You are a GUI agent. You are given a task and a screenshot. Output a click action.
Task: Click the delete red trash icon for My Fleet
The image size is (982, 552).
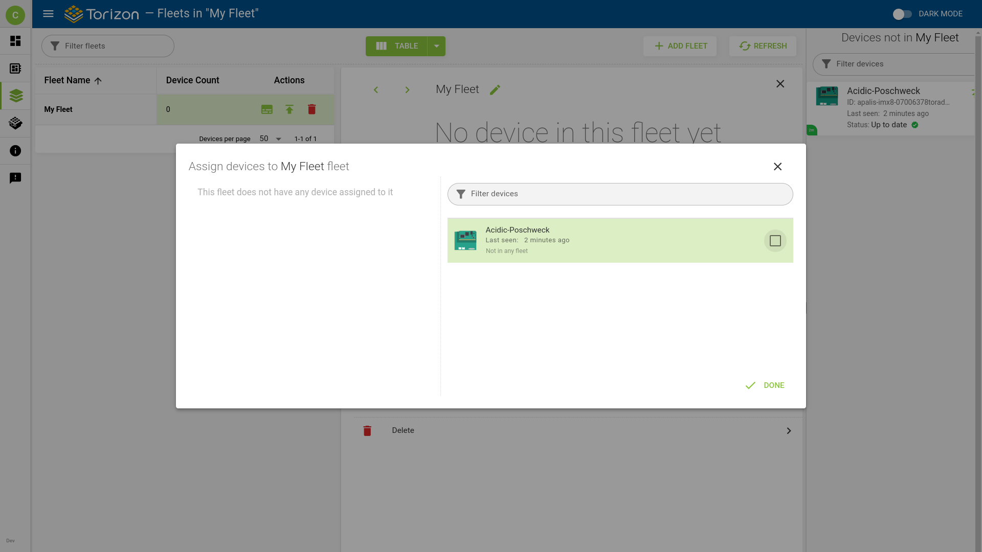point(311,109)
